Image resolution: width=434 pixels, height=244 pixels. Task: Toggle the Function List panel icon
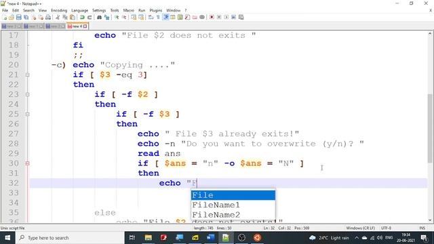tap(187, 17)
